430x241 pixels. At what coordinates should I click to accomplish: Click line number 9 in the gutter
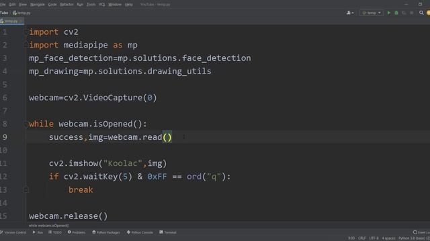(5, 137)
